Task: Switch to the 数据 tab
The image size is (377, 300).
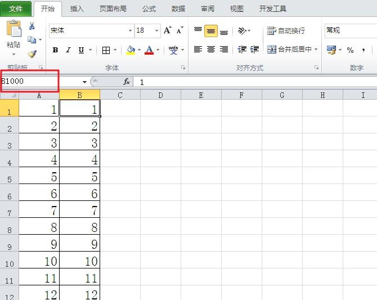Action: click(178, 9)
